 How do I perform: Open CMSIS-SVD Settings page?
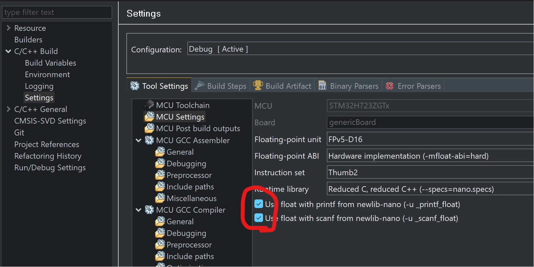click(50, 121)
